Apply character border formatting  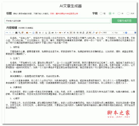pyautogui.click(x=49, y=33)
